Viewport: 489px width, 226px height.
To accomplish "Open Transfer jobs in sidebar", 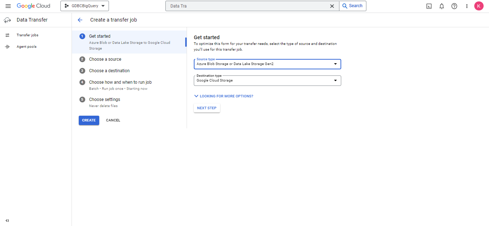I will (27, 35).
